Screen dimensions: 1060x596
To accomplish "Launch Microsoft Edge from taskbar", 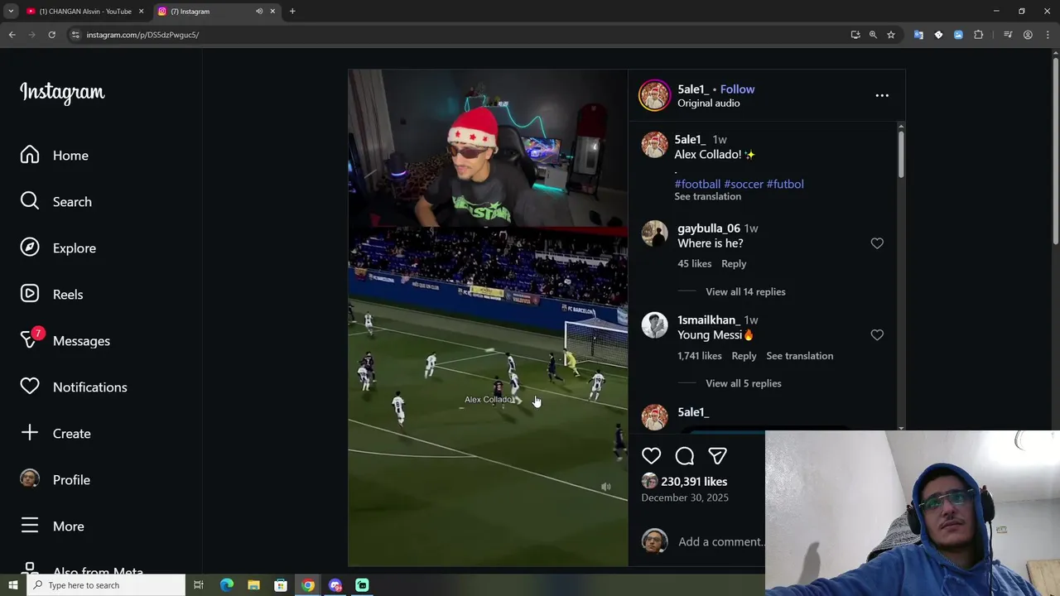I will 227,585.
